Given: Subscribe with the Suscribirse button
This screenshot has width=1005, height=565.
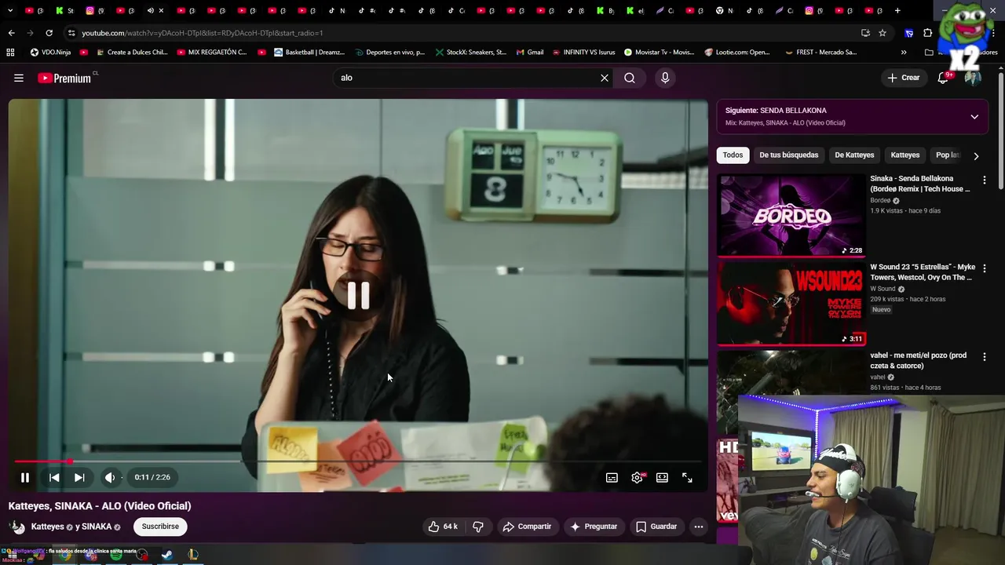Looking at the screenshot, I should tap(160, 527).
